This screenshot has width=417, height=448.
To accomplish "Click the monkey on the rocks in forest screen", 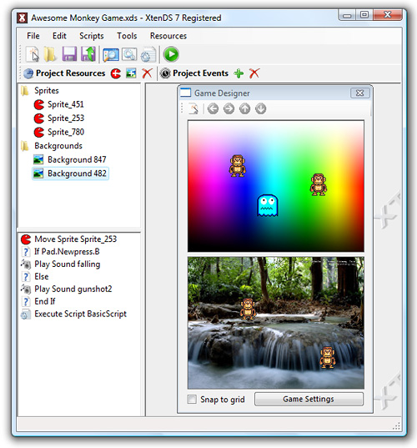I will click(x=248, y=309).
